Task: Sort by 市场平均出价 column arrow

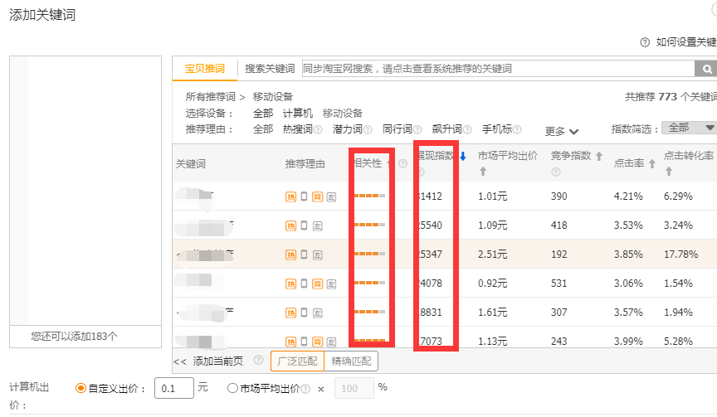Action: (483, 172)
